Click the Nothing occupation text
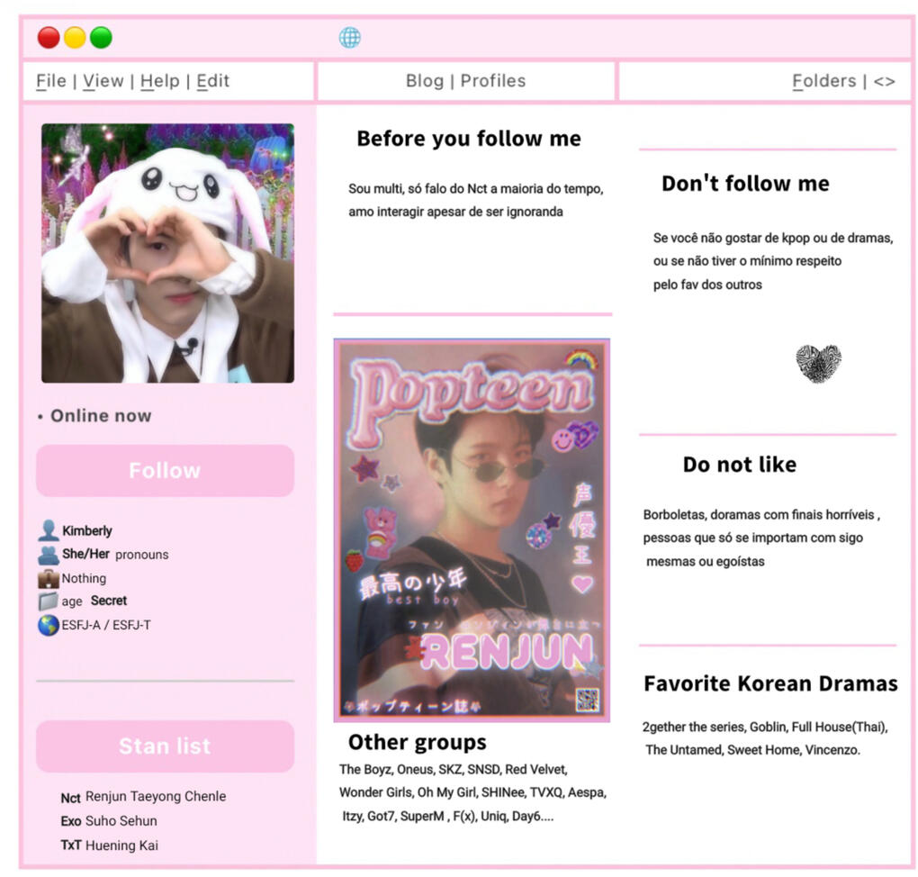 (85, 578)
